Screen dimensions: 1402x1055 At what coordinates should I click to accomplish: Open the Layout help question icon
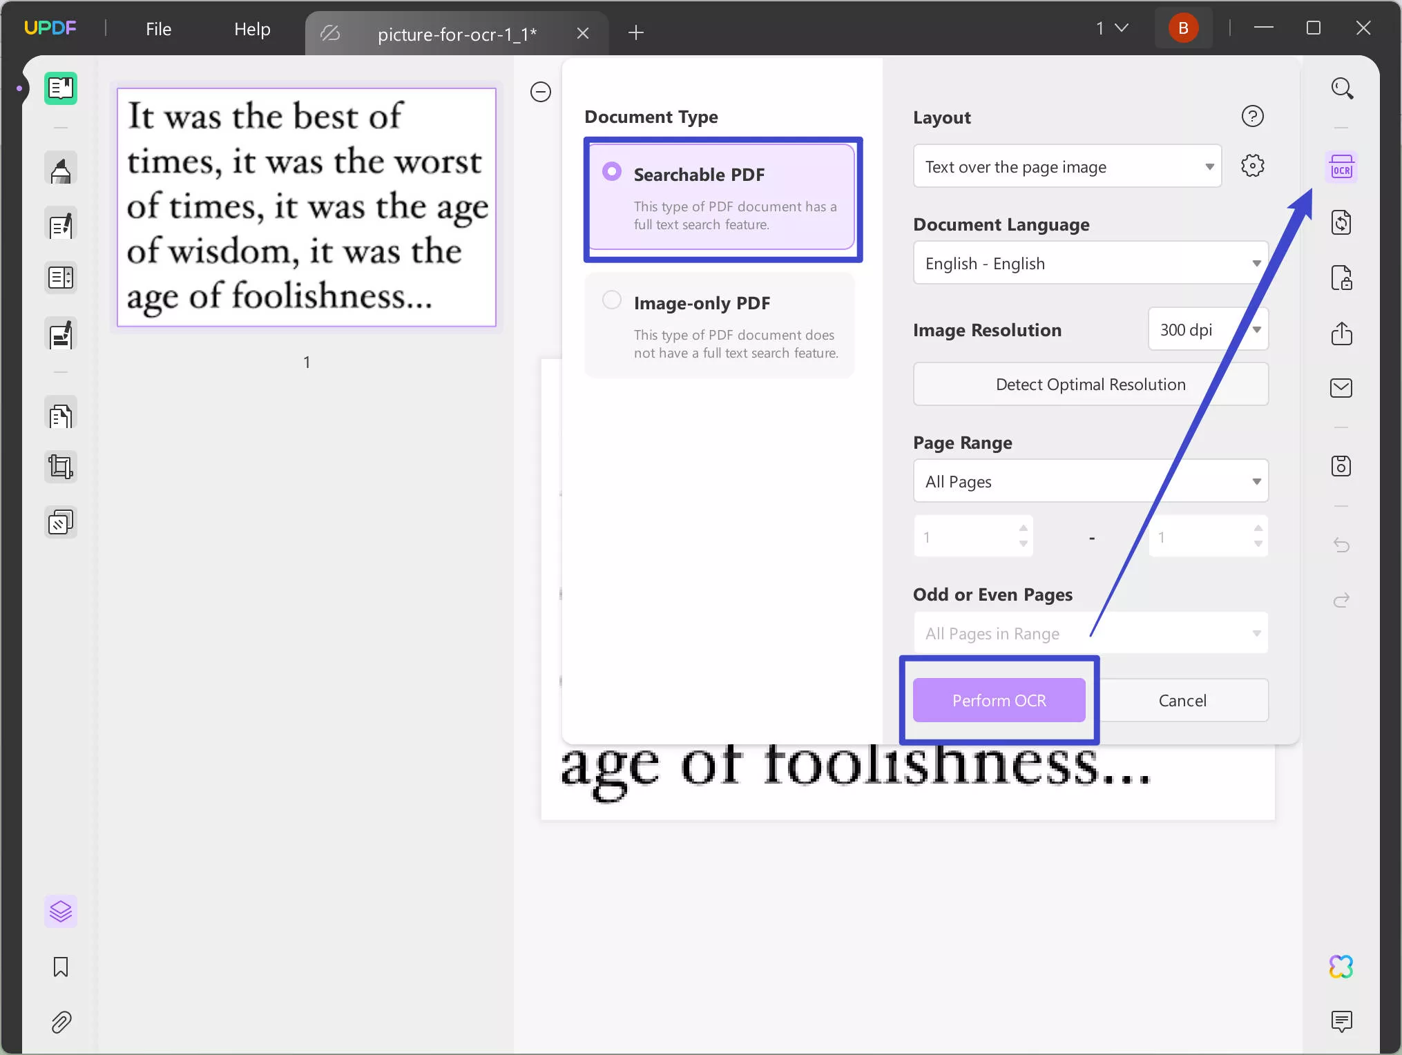1252,116
